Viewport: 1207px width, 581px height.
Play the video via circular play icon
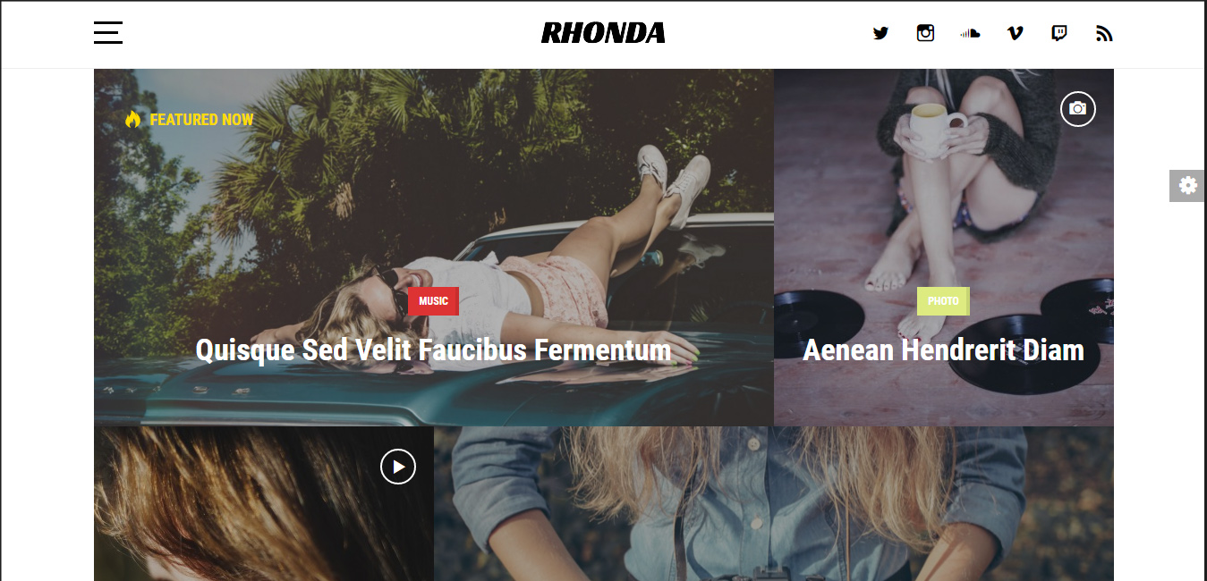[398, 466]
